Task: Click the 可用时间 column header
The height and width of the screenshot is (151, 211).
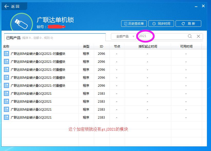Action: tap(186, 47)
